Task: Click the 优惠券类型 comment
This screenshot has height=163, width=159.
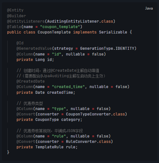Action: 30,103
